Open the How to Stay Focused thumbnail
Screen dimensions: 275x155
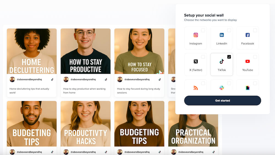[139, 51]
